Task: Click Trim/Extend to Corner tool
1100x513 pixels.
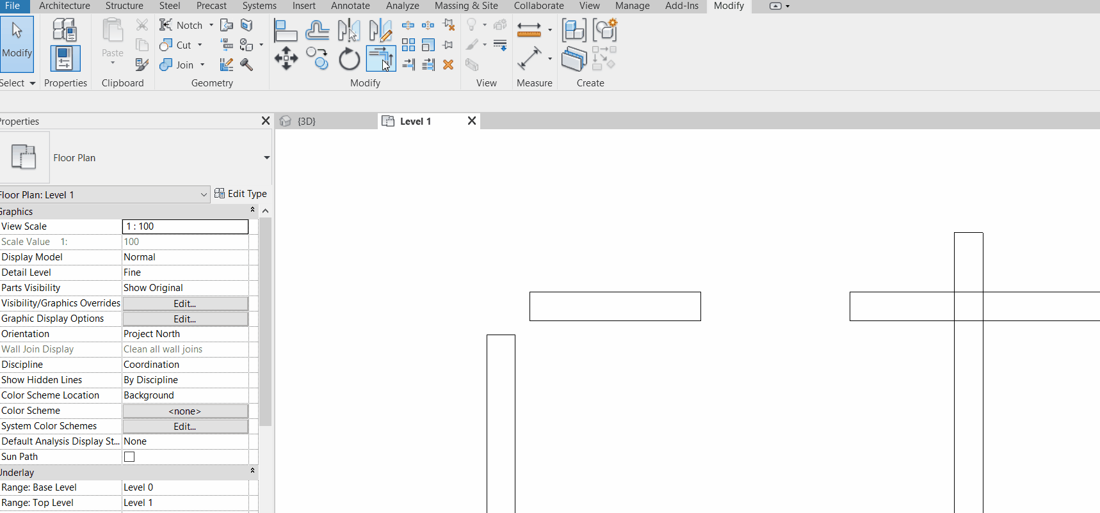Action: [x=380, y=59]
